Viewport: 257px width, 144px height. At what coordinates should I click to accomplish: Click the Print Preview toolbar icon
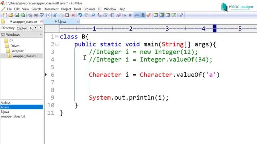point(30,15)
